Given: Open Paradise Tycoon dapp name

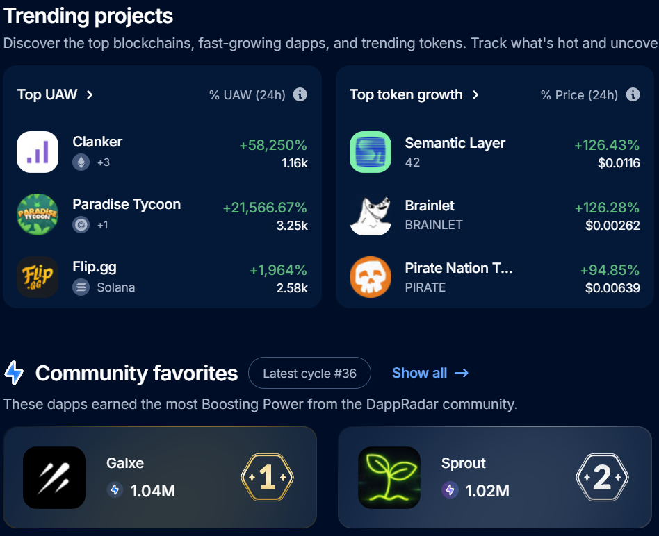Looking at the screenshot, I should pos(127,204).
